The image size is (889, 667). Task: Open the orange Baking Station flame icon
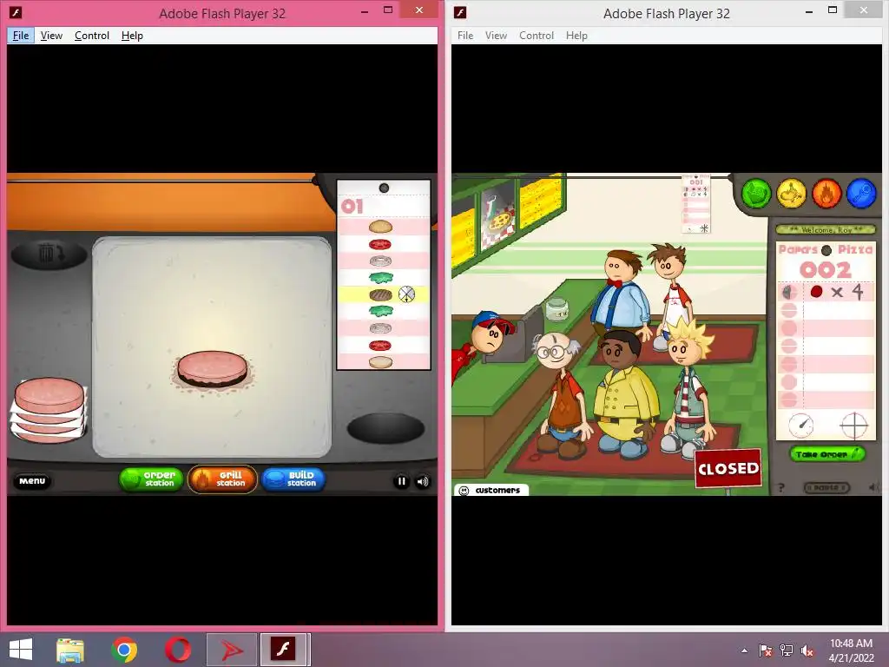826,194
